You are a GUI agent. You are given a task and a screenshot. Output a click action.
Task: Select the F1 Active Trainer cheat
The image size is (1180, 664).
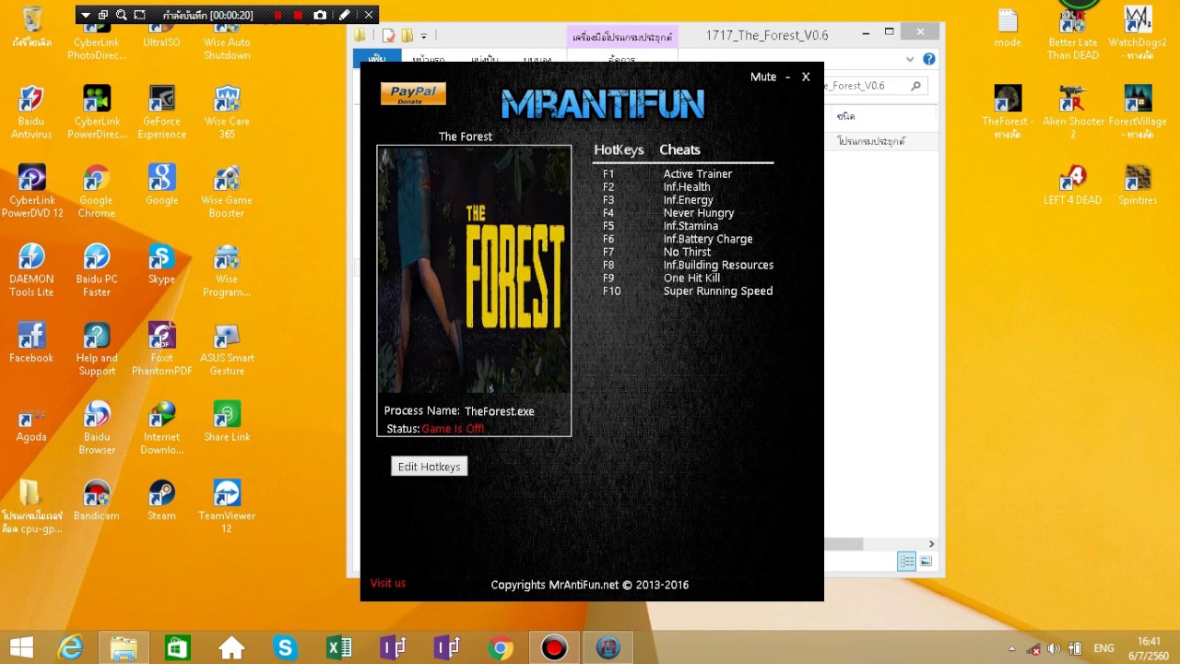click(698, 174)
